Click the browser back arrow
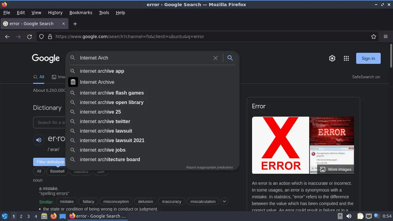The width and height of the screenshot is (393, 221). 7,37
